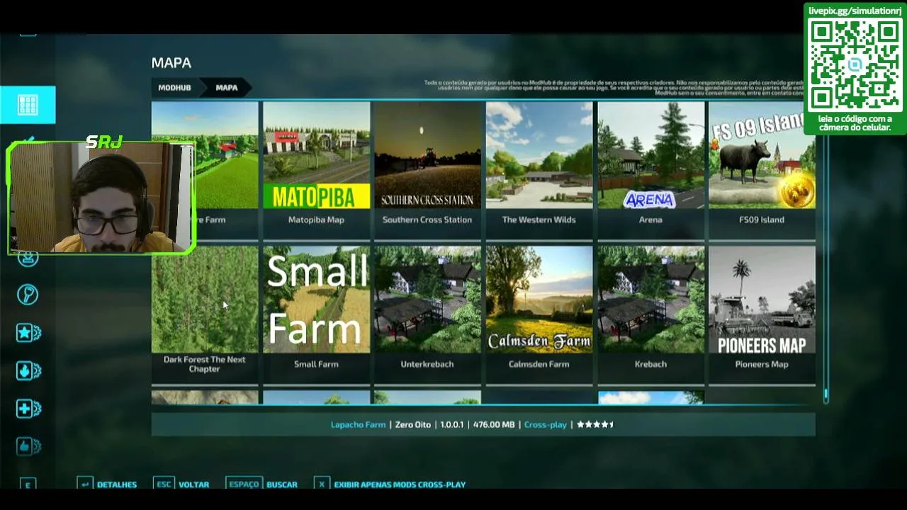This screenshot has height=510, width=907.
Task: Select the Pioneers Map thumbnail
Action: click(762, 300)
